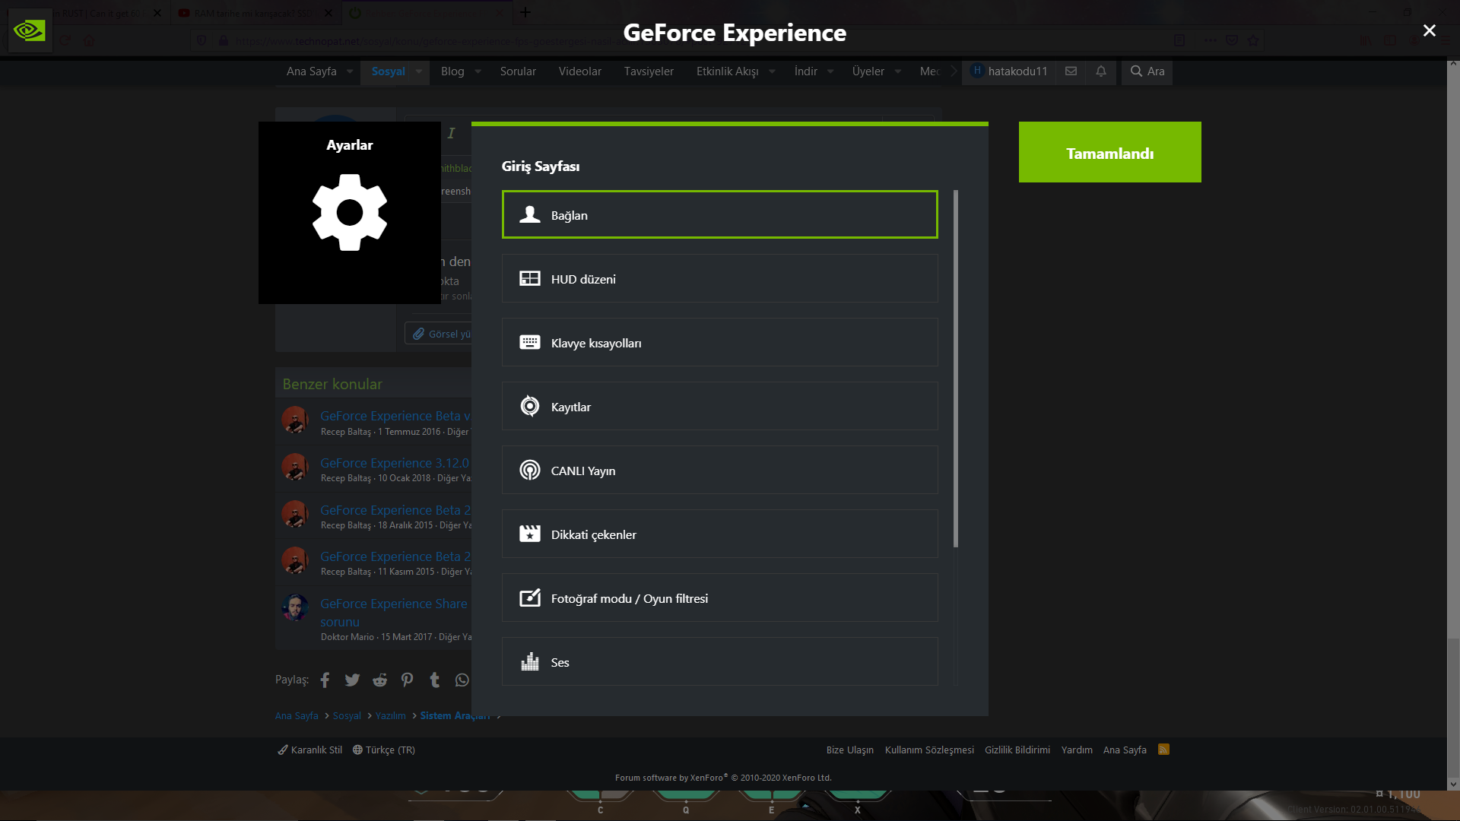Open the Kullanım Sözleşmesi footer link
Viewport: 1460px width, 821px height.
click(x=928, y=750)
